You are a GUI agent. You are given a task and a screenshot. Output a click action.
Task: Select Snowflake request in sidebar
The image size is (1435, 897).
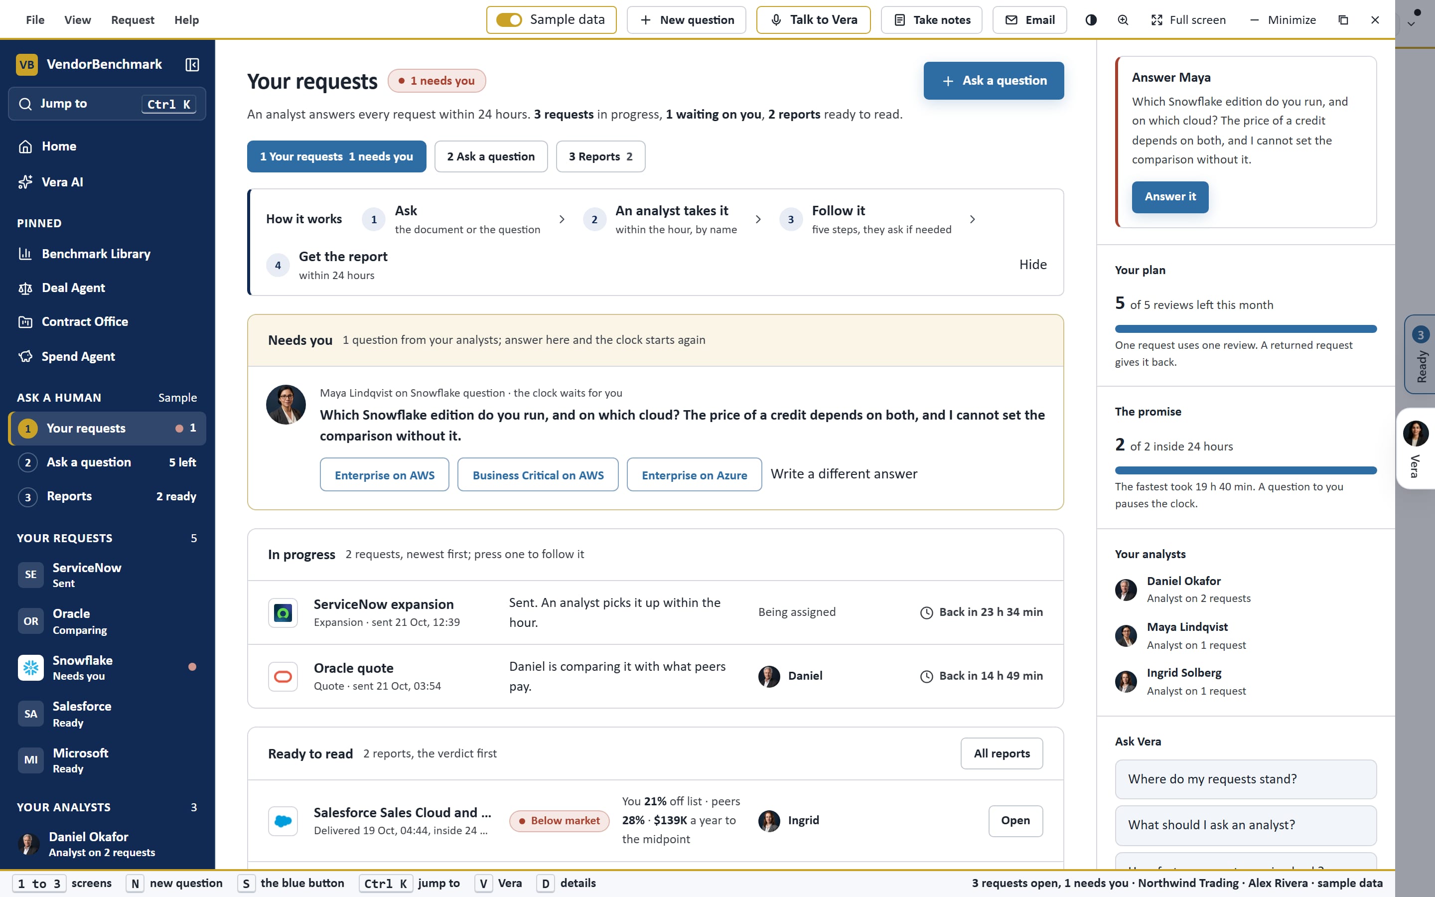click(107, 667)
